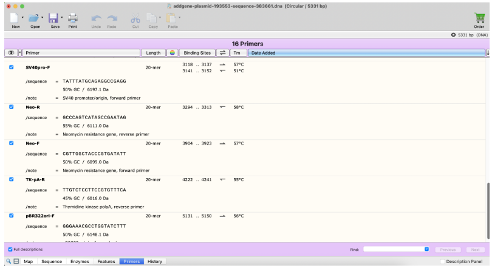Select the Neo-R primer name

[33, 107]
